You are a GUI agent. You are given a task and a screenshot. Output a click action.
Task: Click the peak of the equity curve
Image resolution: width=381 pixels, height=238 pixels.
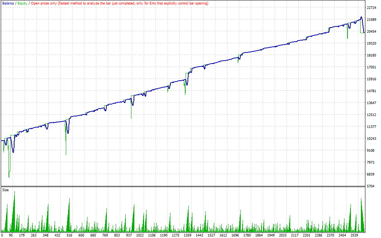pyautogui.click(x=361, y=16)
